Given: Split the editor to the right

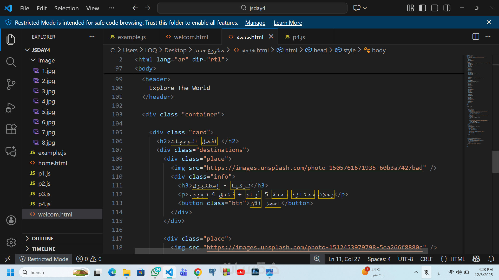Looking at the screenshot, I should point(476,37).
